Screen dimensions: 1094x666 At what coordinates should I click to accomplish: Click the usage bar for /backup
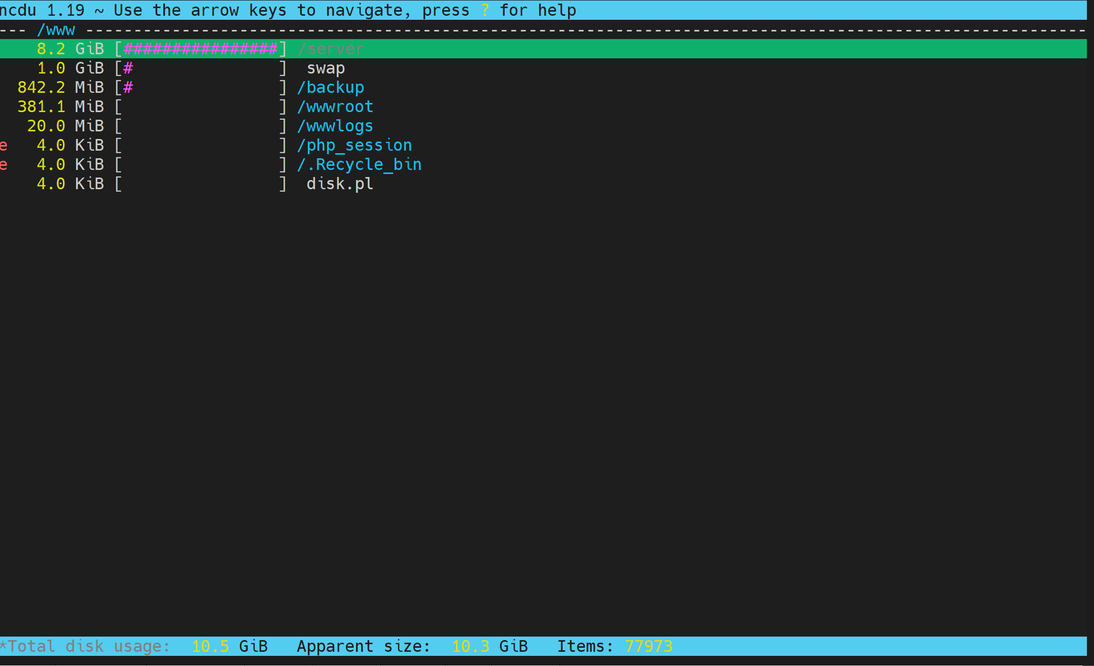[201, 87]
